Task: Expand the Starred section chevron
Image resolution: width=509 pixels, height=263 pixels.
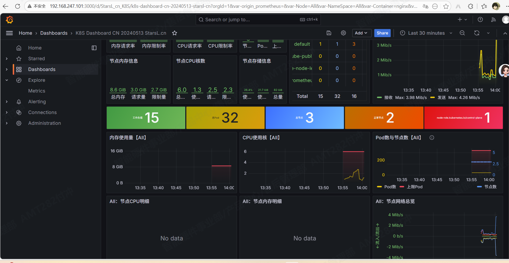Action: pos(7,59)
